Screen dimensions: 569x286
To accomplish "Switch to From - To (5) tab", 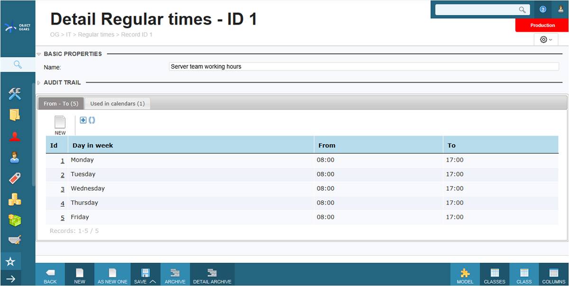I will click(x=61, y=104).
